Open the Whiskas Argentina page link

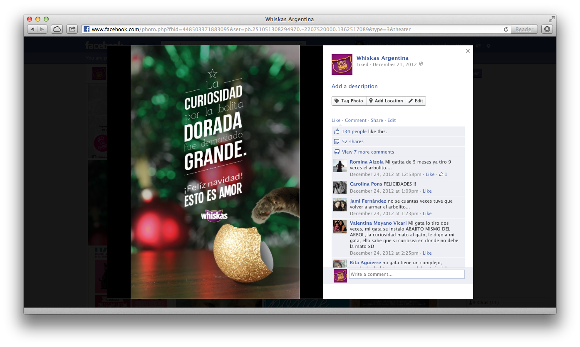(382, 58)
